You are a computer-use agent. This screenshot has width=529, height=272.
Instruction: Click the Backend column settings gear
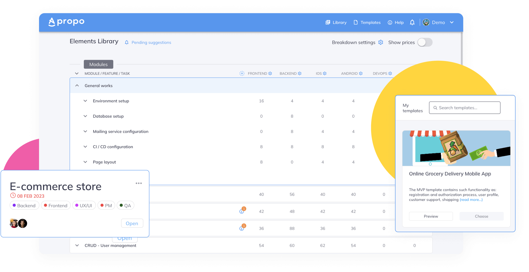pyautogui.click(x=300, y=74)
